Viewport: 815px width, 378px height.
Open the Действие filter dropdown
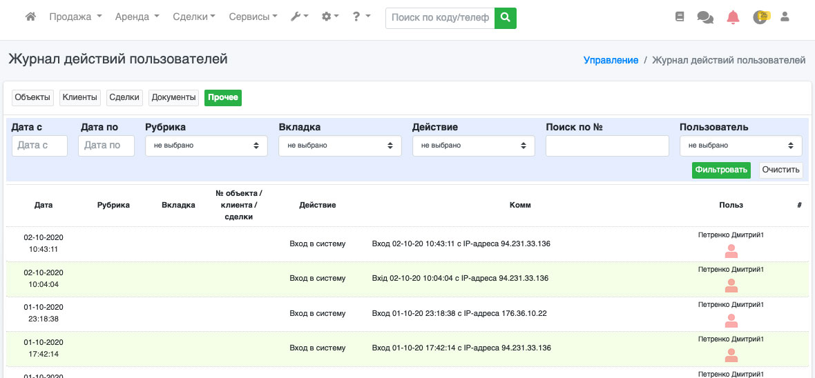[473, 146]
